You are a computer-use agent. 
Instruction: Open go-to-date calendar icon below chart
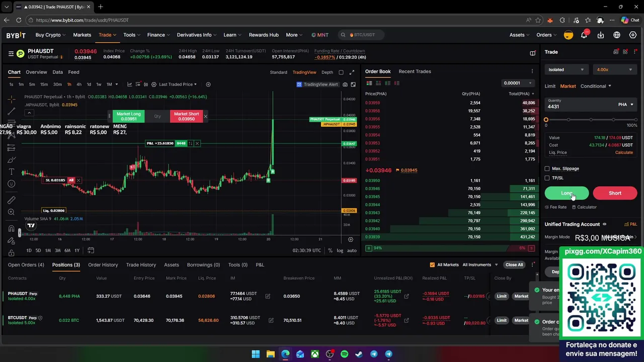(x=91, y=250)
